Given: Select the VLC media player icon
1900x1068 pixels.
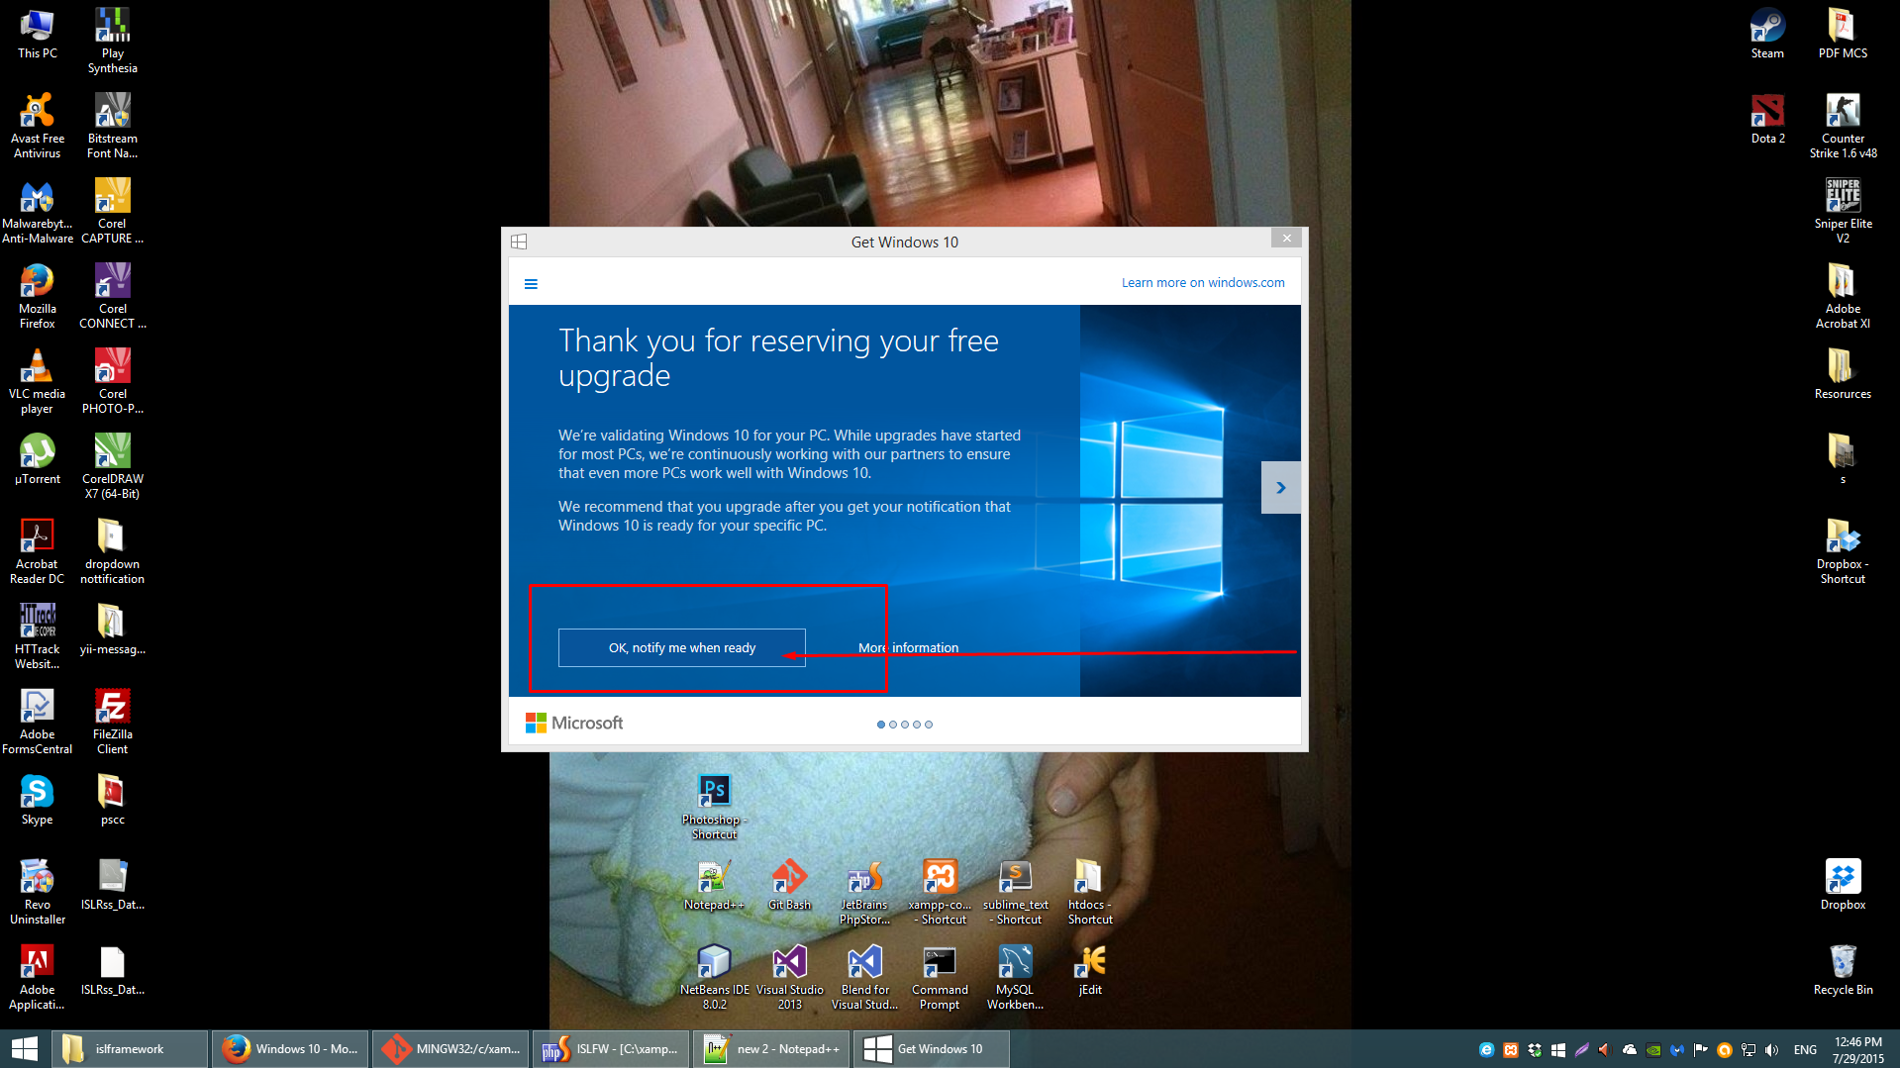Looking at the screenshot, I should [x=38, y=381].
